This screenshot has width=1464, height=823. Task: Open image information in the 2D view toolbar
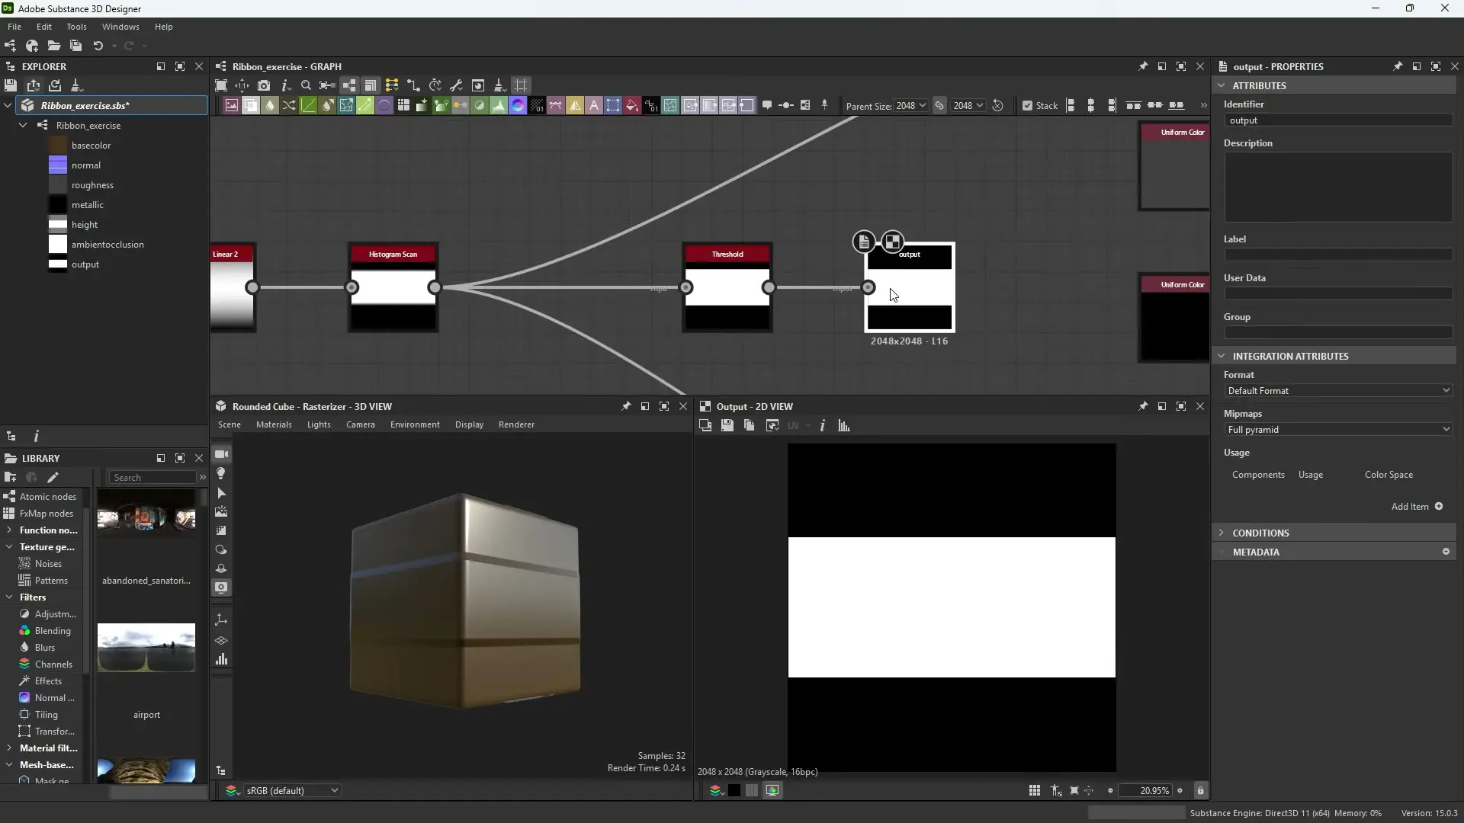[x=823, y=425]
